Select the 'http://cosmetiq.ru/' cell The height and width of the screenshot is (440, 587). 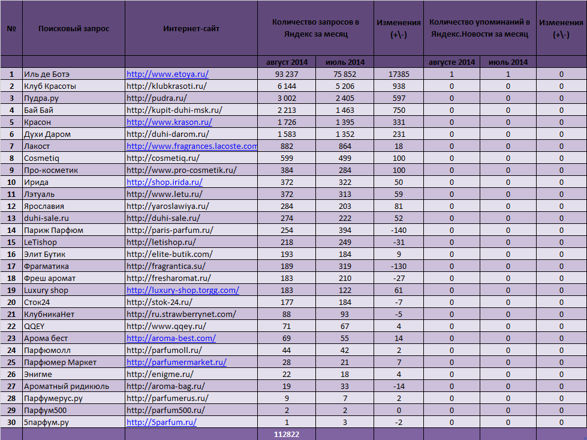(x=191, y=158)
